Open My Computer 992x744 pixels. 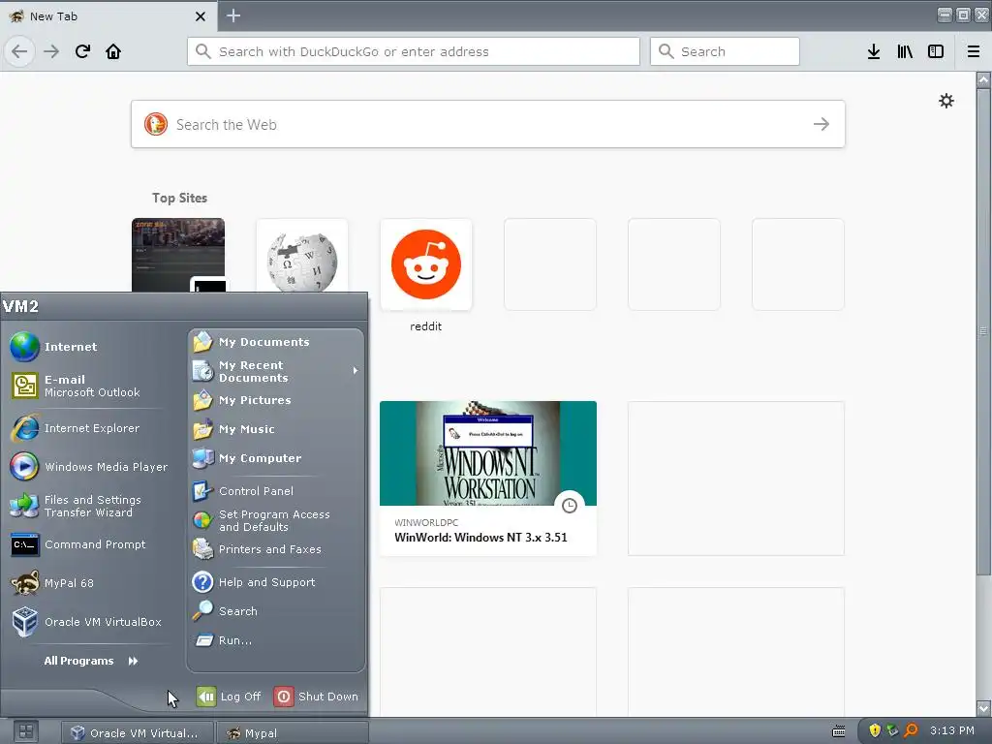coord(276,458)
